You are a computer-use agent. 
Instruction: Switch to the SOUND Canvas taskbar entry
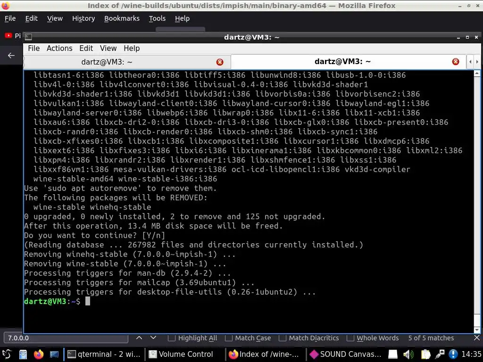345,354
